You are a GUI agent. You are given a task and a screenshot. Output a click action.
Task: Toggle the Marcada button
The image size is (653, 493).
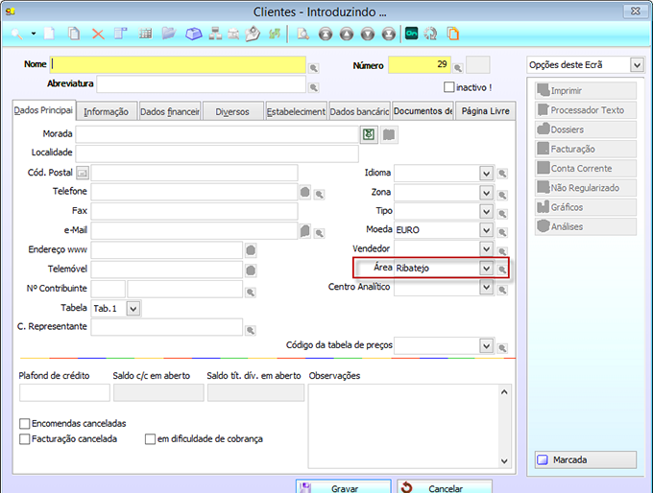pyautogui.click(x=586, y=459)
